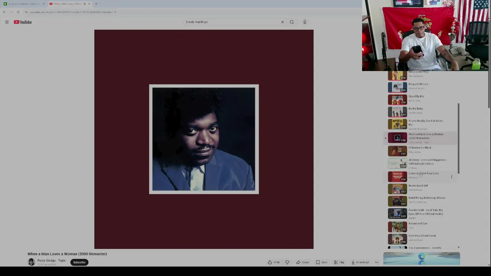Download the video
The width and height of the screenshot is (491, 276).
360,262
